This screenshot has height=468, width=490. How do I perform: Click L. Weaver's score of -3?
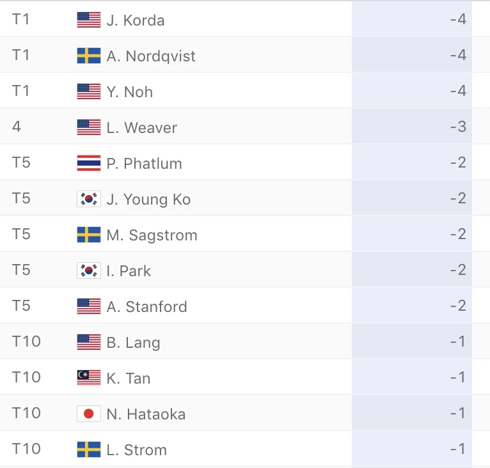(x=458, y=127)
